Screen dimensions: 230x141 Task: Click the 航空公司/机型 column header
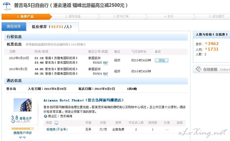(x=98, y=52)
